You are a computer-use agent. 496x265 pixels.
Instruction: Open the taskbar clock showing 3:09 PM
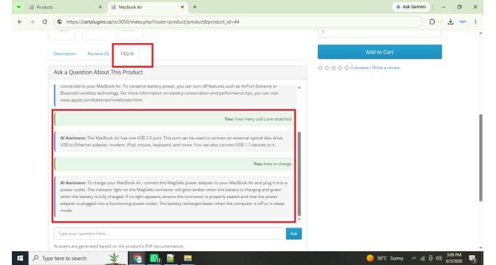click(453, 258)
